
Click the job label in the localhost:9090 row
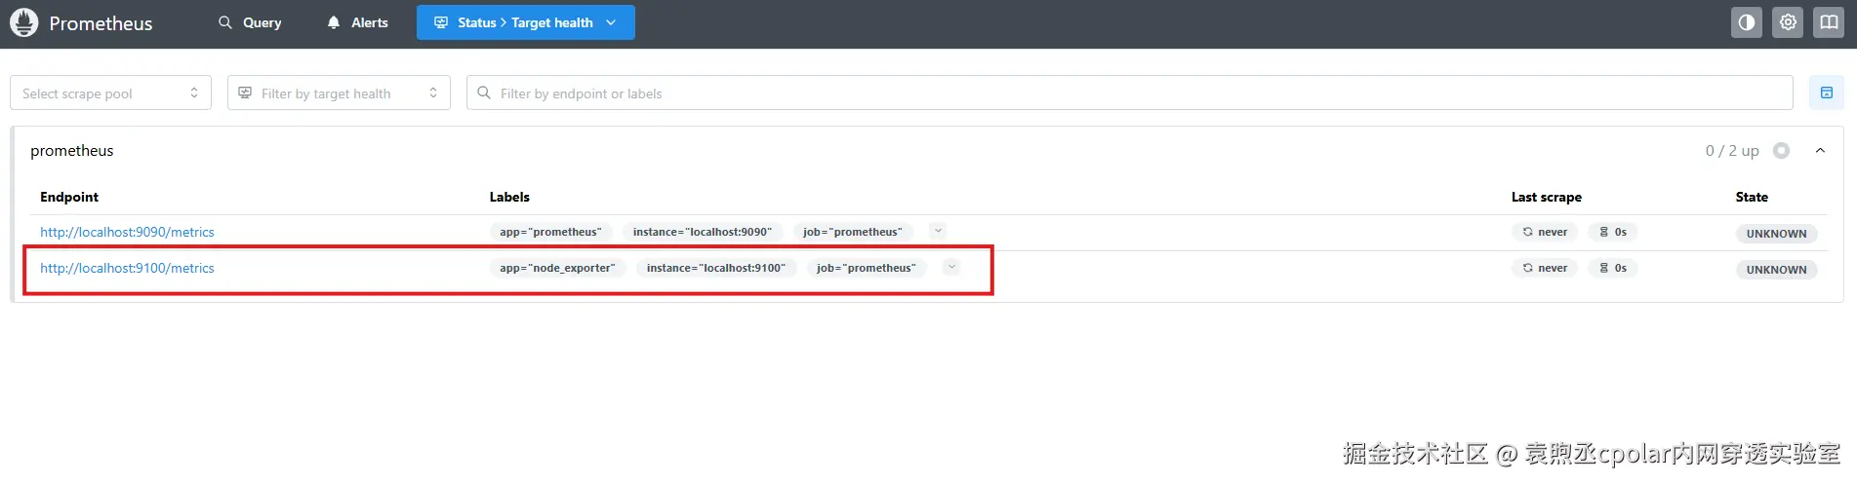pyautogui.click(x=853, y=232)
